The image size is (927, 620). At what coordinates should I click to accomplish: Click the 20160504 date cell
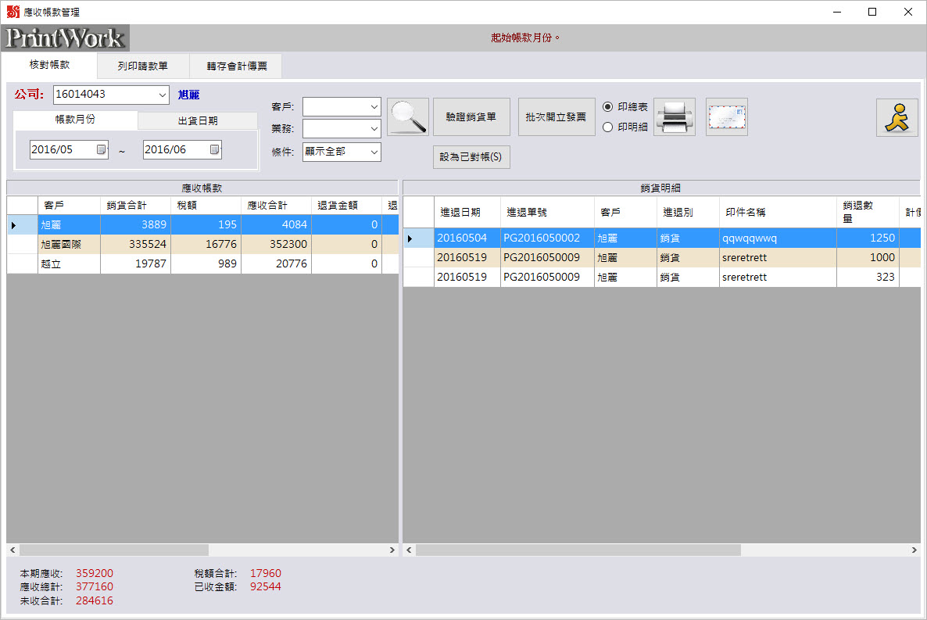pos(467,238)
